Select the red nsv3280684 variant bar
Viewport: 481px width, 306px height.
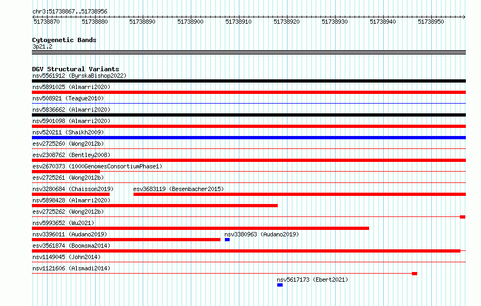tap(71, 194)
